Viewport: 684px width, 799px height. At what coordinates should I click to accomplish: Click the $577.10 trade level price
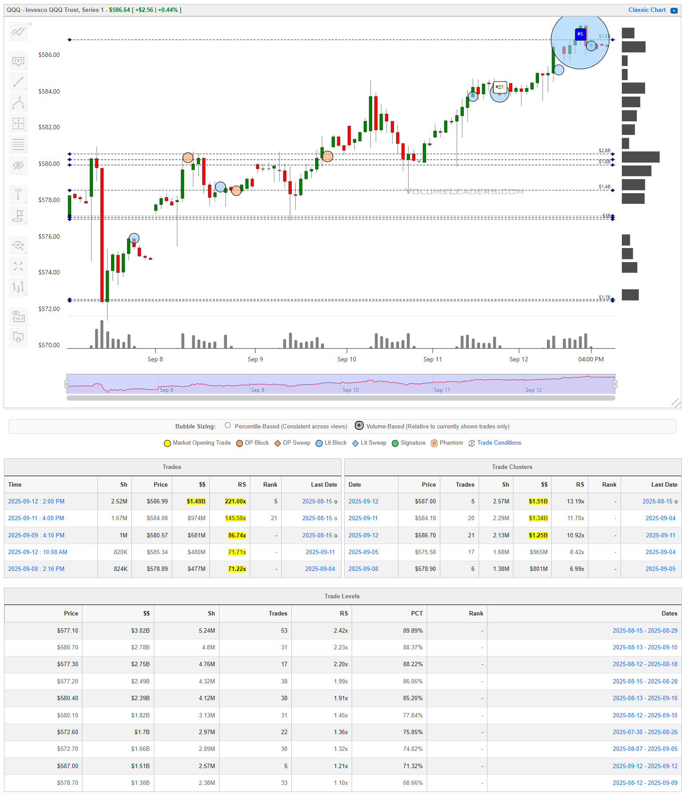(x=67, y=630)
